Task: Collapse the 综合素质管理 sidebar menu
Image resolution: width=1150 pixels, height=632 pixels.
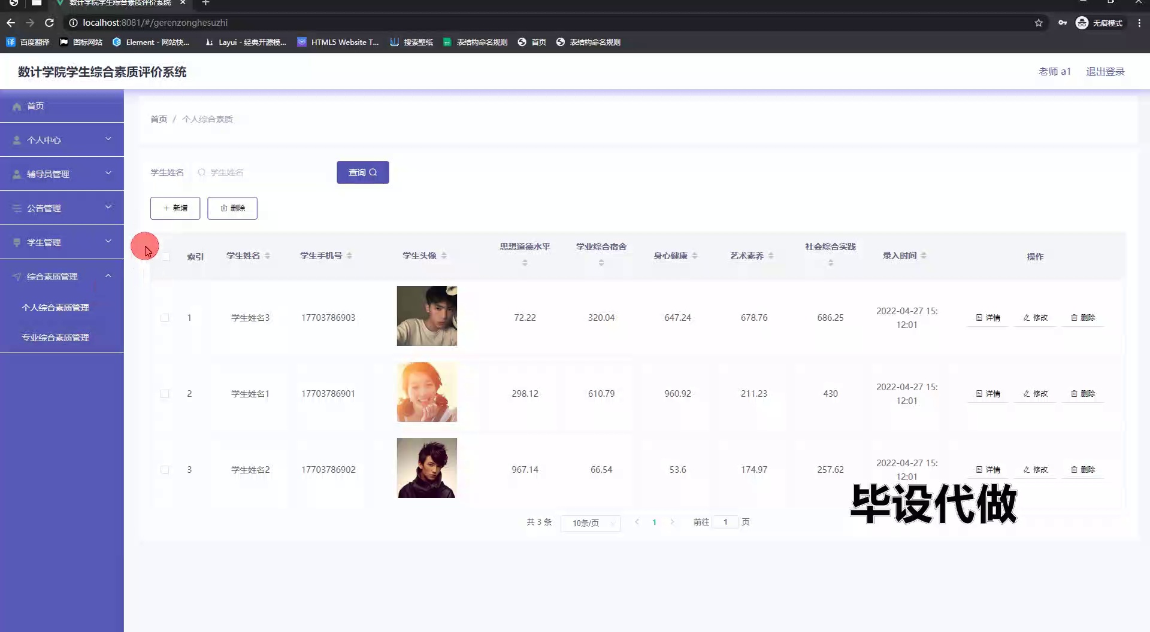Action: 62,276
